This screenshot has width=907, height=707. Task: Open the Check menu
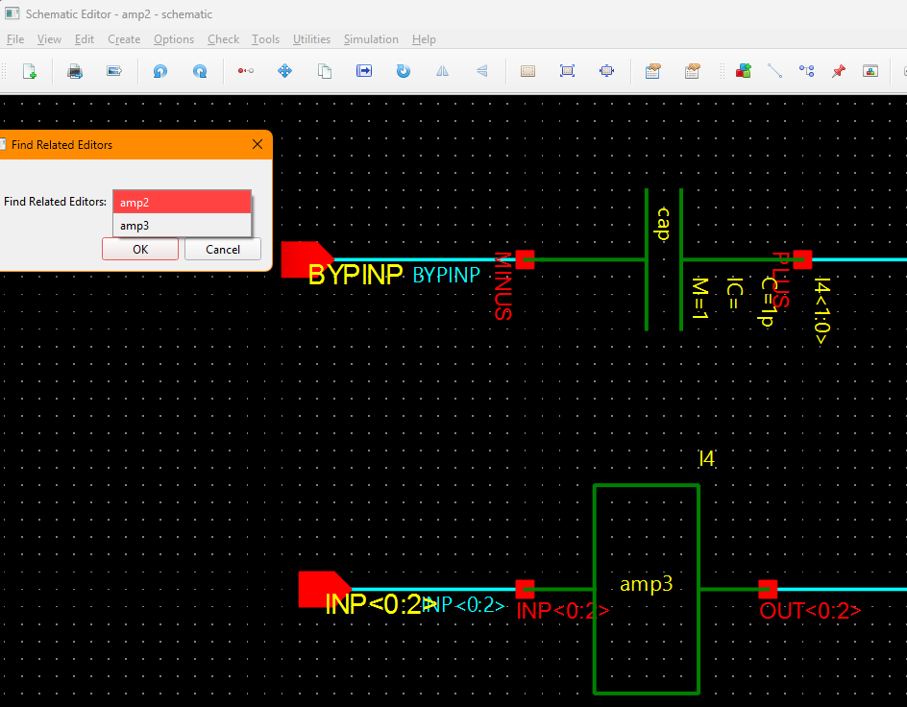coord(223,39)
